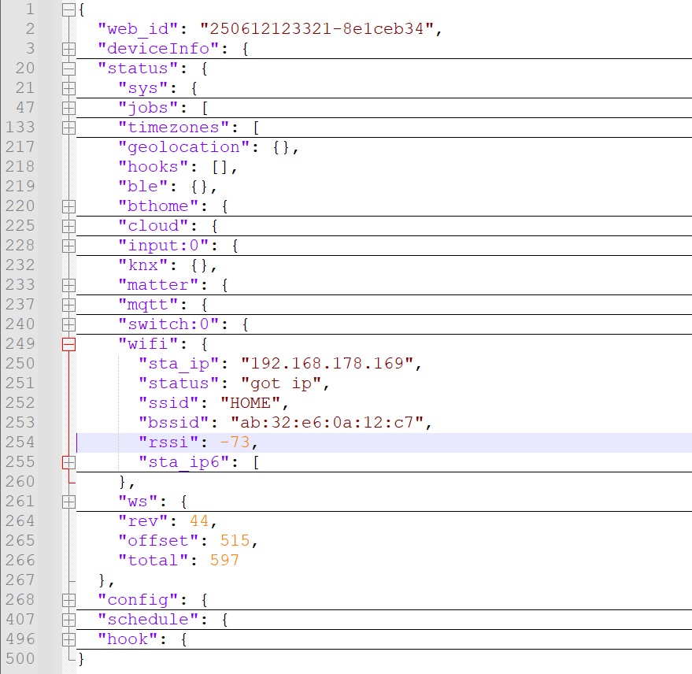Screen dimensions: 692x674
Task: Click the rssi value -73
Action: click(x=235, y=443)
